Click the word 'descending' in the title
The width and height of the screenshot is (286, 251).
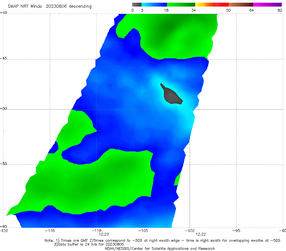[80, 7]
